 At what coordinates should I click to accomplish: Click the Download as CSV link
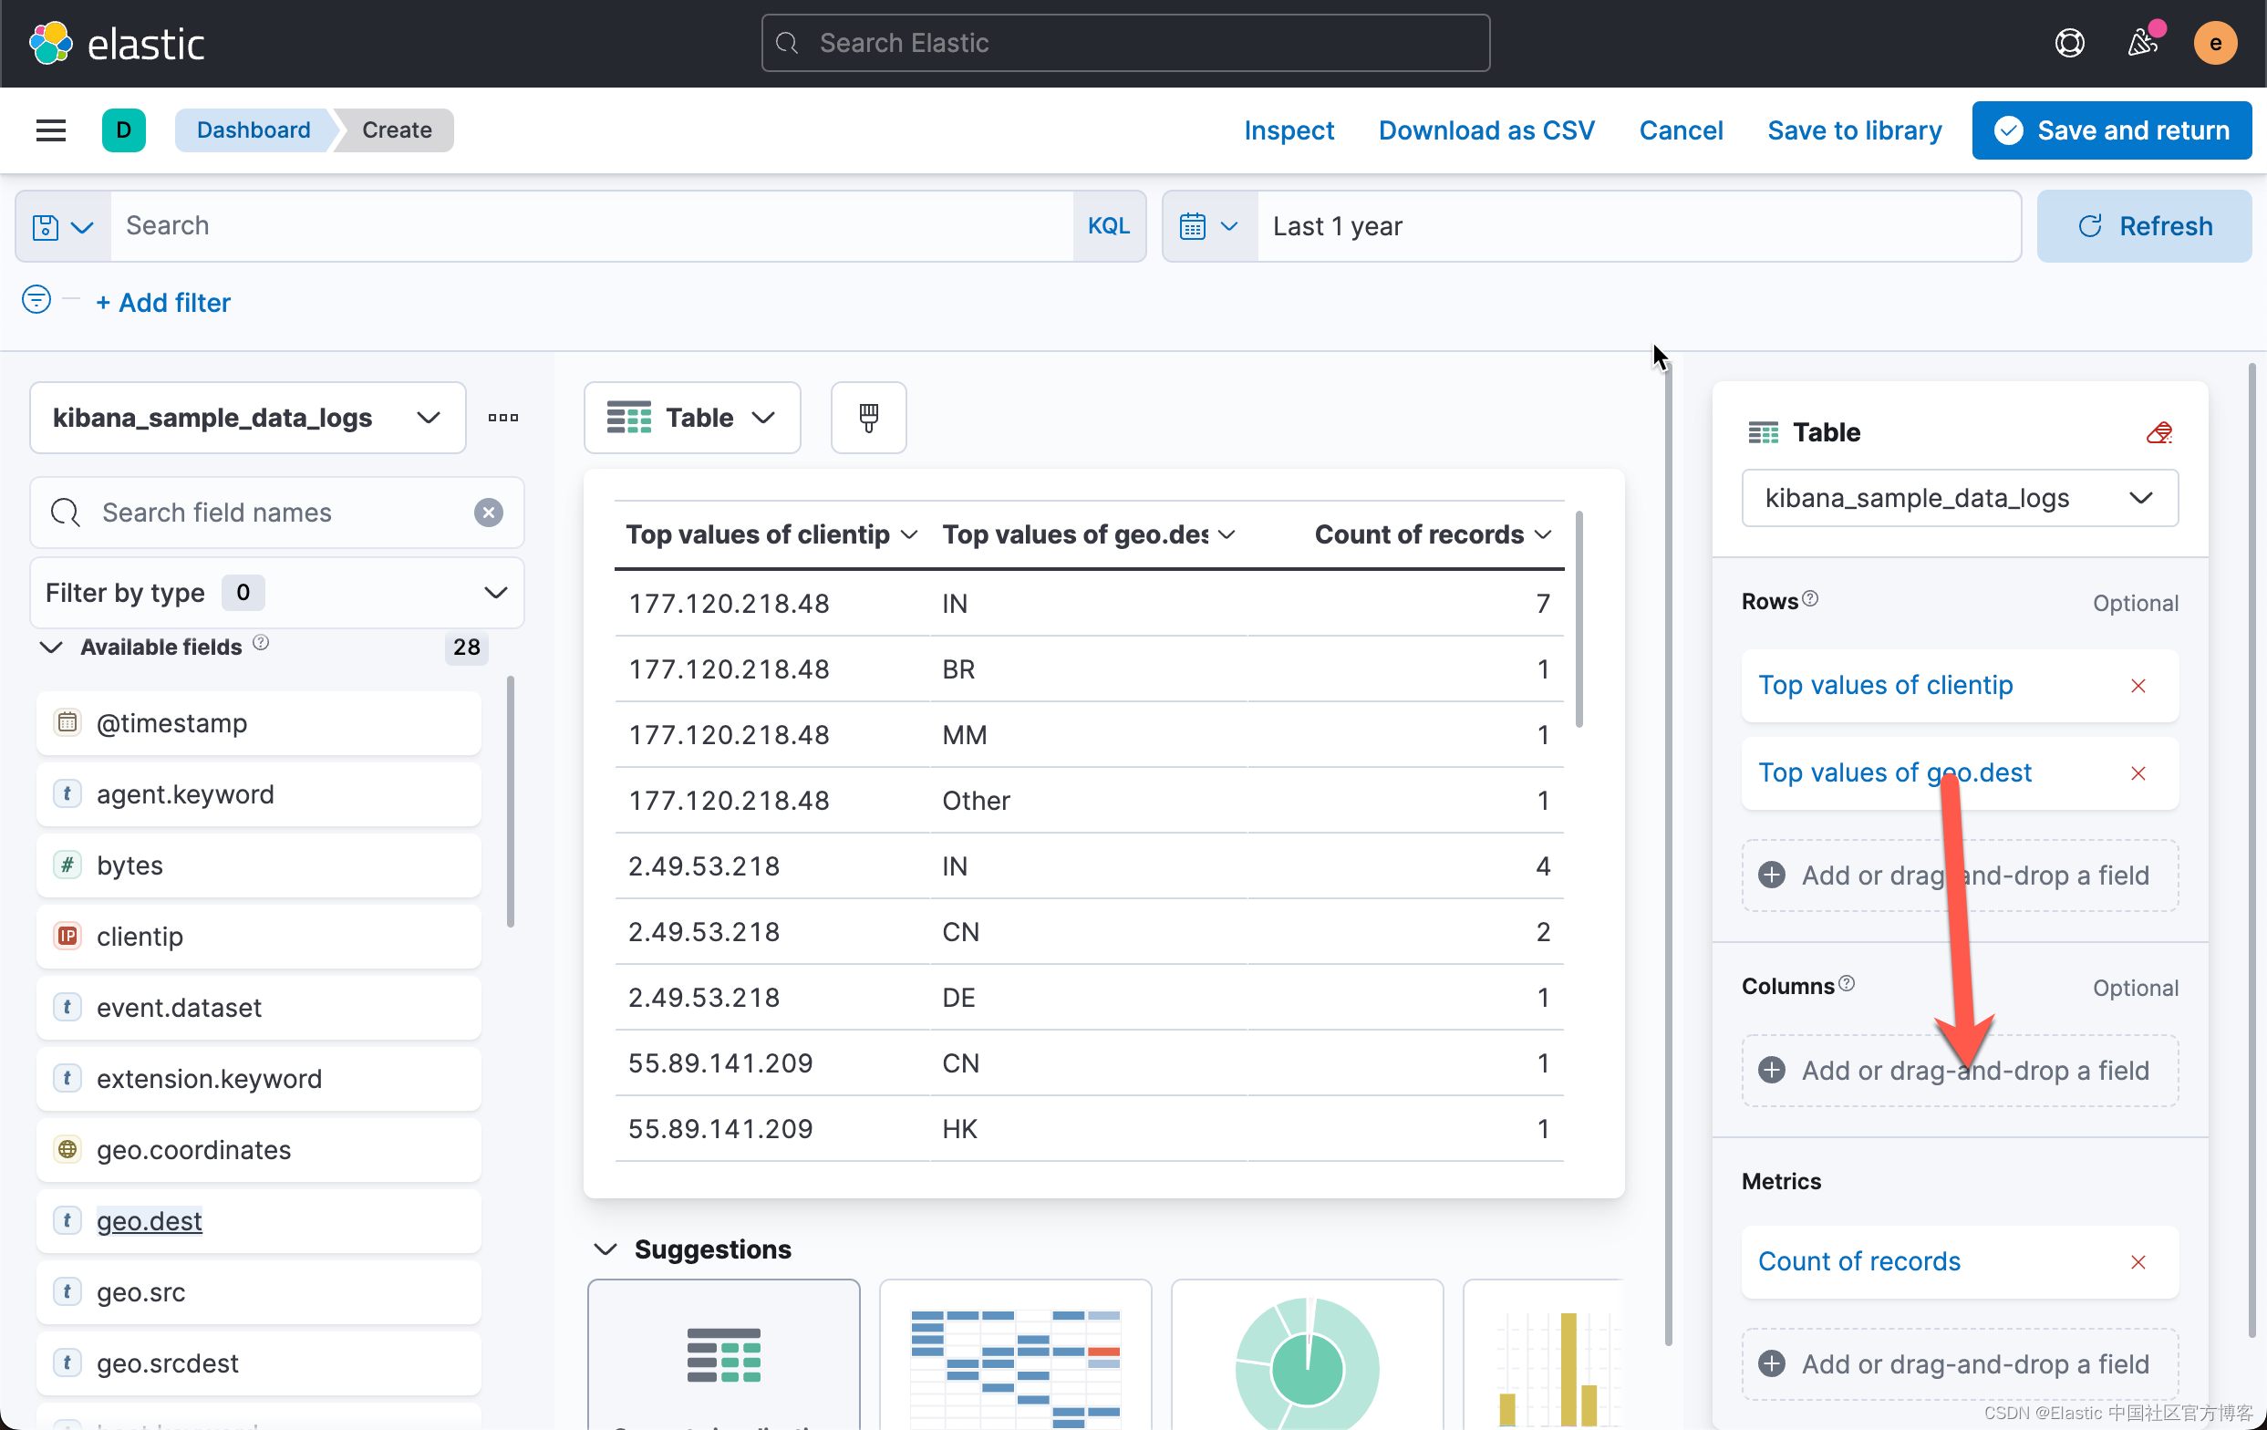(1485, 130)
